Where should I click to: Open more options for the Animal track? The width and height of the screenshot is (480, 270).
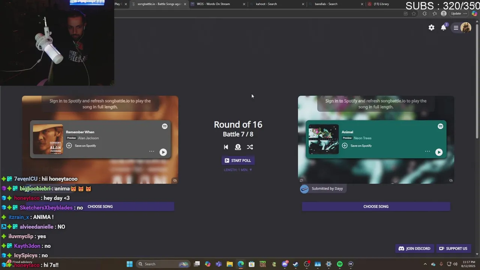[x=427, y=151]
